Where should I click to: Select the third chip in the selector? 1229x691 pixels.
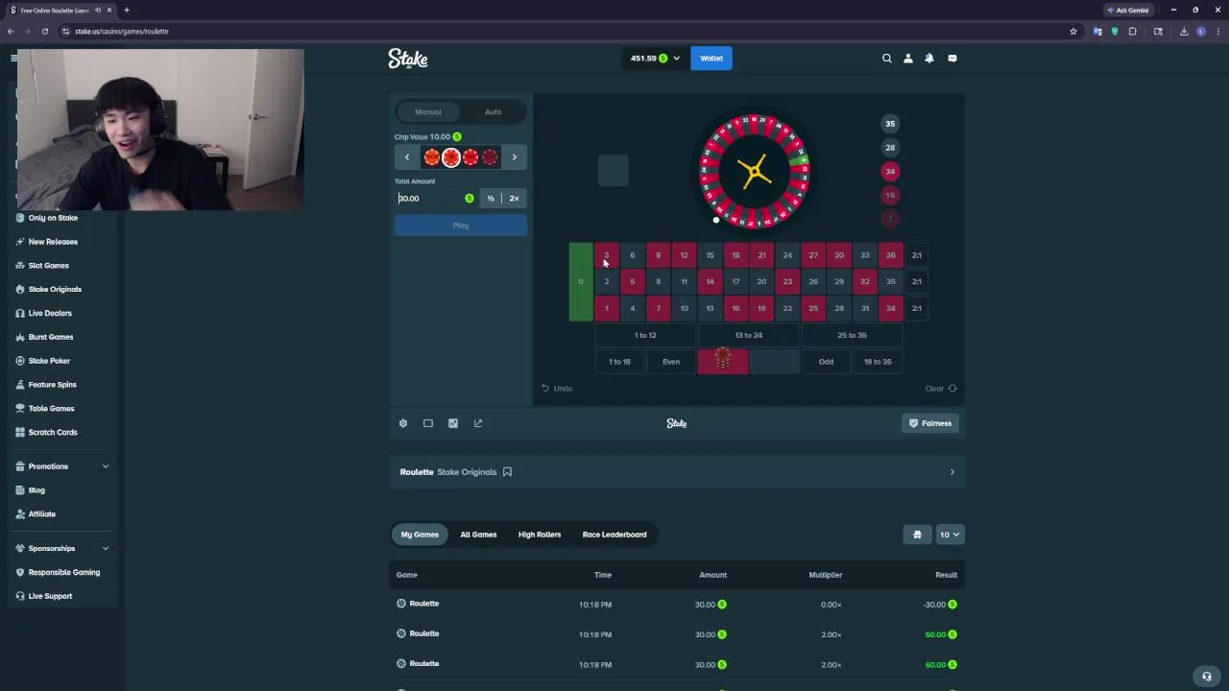[470, 157]
